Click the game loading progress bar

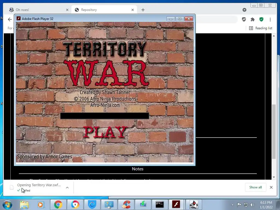pyautogui.click(x=105, y=116)
